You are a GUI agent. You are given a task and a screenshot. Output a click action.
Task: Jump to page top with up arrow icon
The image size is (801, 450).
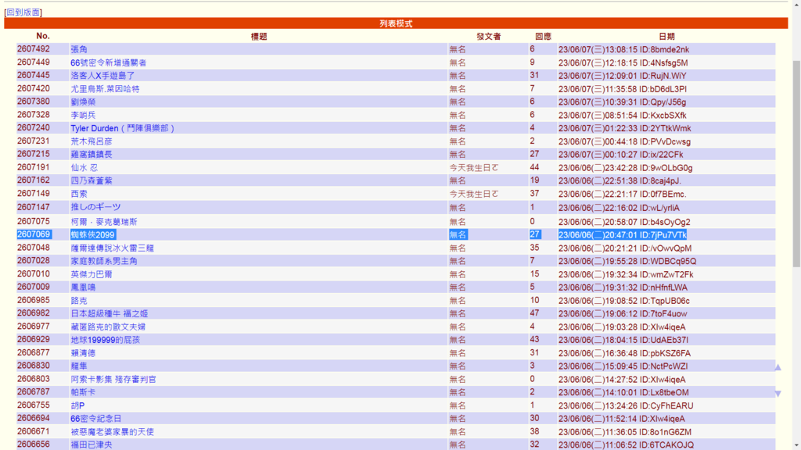tap(778, 367)
